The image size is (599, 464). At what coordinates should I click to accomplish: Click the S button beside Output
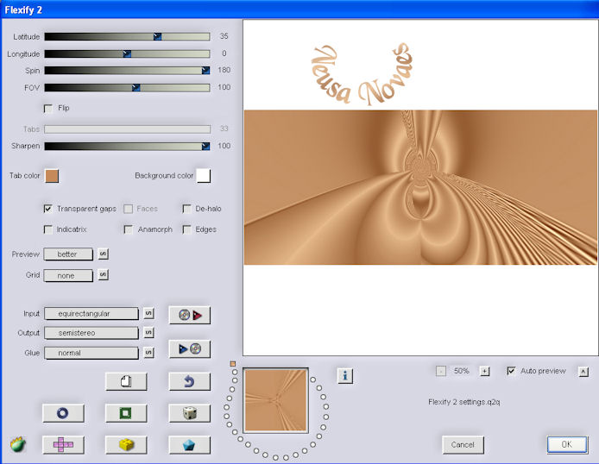148,333
